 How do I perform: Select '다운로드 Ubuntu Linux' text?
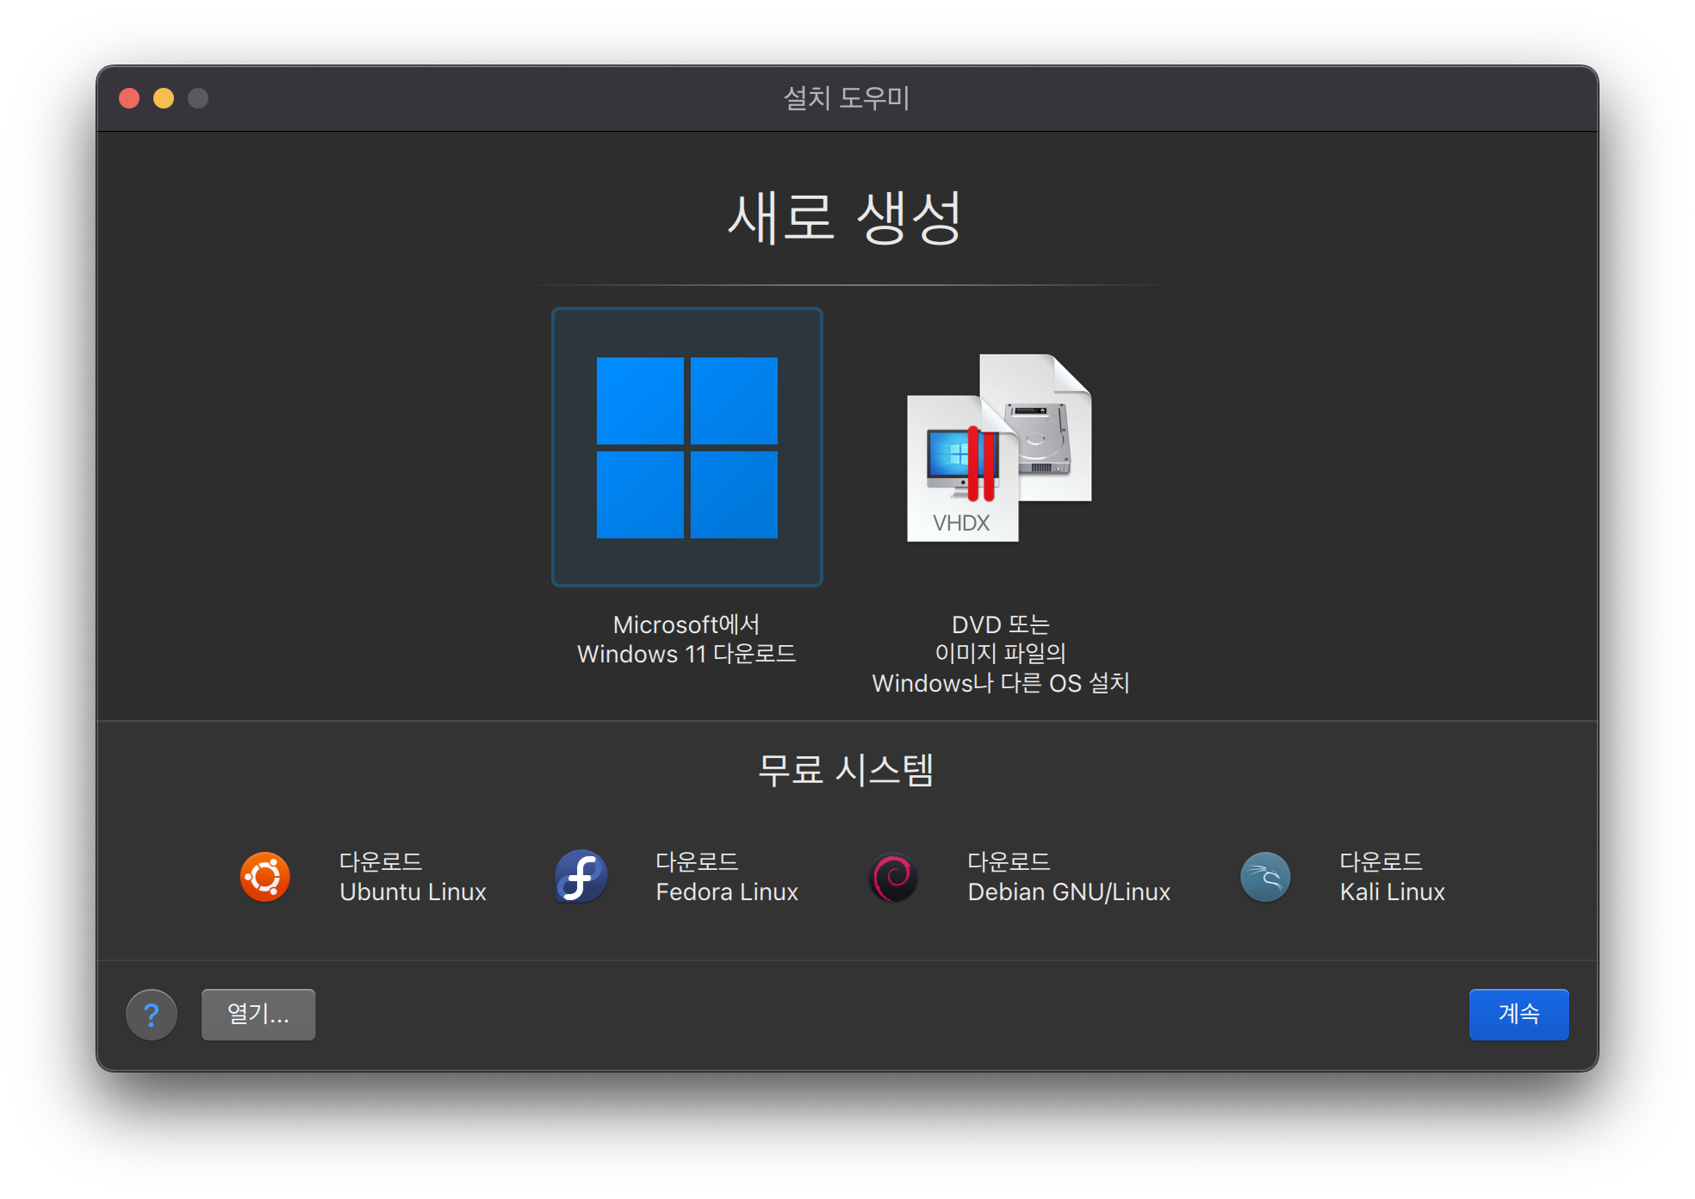(413, 877)
